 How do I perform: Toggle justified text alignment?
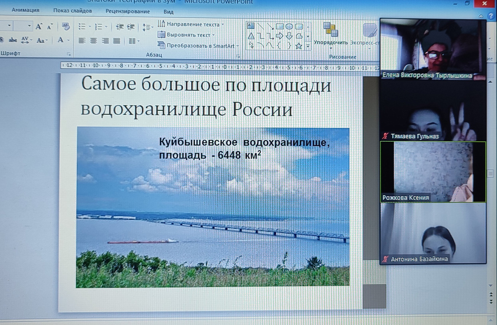pyautogui.click(x=117, y=40)
